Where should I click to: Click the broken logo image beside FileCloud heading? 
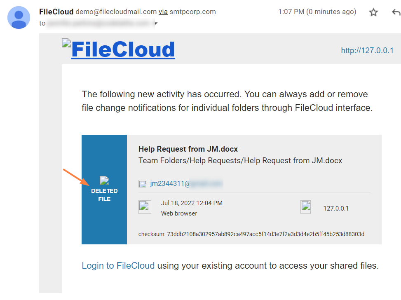pos(66,43)
